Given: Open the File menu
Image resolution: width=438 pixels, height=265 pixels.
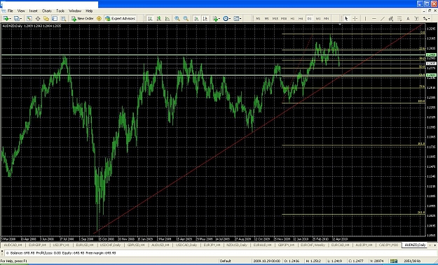Looking at the screenshot, I should pos(11,11).
